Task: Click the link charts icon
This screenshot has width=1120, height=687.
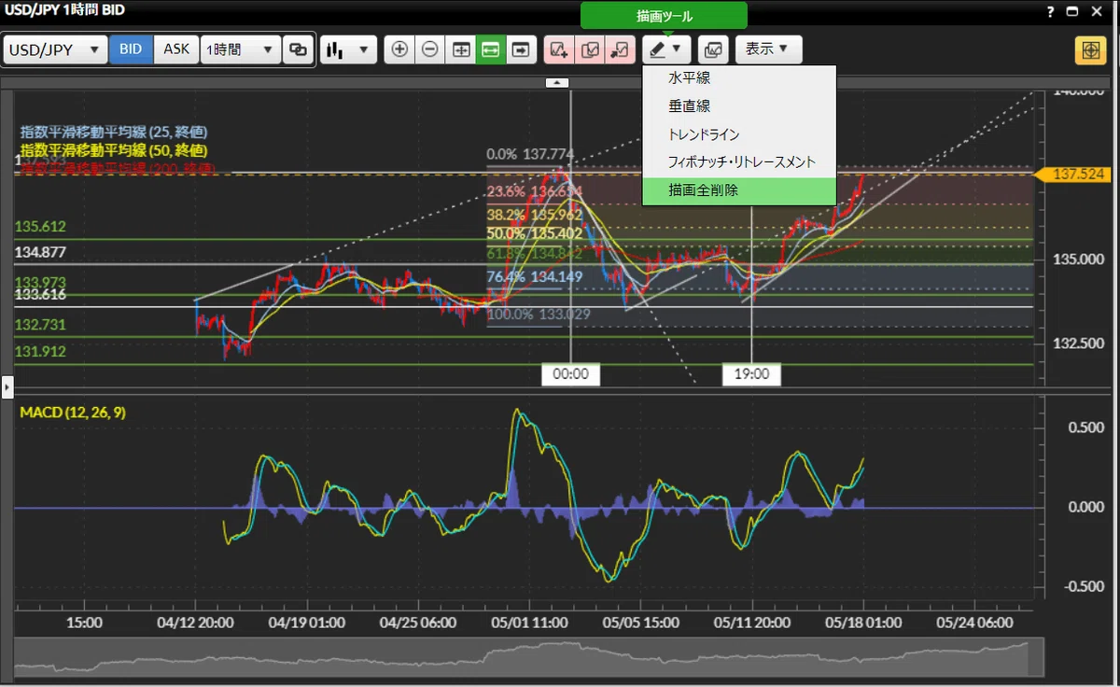Action: (x=299, y=49)
